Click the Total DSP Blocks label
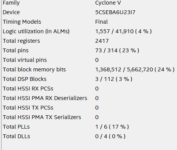 pos(25,79)
